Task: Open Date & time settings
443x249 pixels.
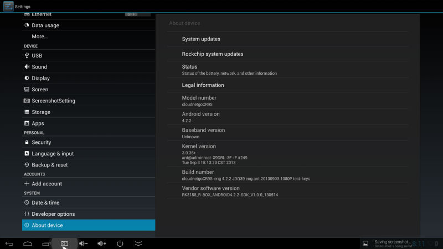Action: pos(89,203)
